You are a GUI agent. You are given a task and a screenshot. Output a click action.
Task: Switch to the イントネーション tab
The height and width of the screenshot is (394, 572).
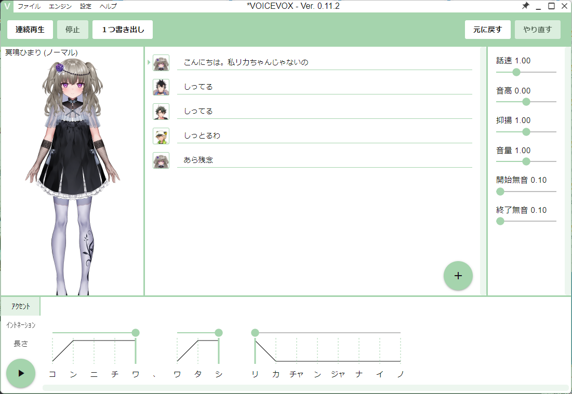click(21, 325)
